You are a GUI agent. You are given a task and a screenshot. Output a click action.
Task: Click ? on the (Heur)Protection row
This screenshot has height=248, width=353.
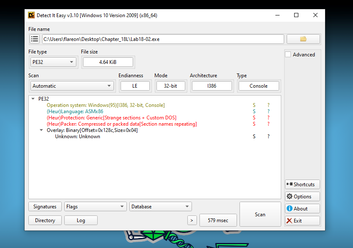(x=268, y=118)
